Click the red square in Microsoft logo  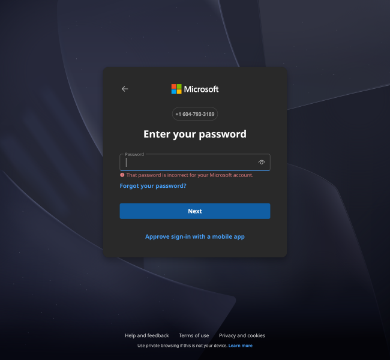tap(174, 86)
